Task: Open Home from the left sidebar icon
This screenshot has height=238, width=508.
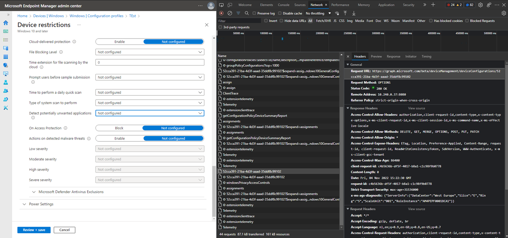Action: coord(5,23)
